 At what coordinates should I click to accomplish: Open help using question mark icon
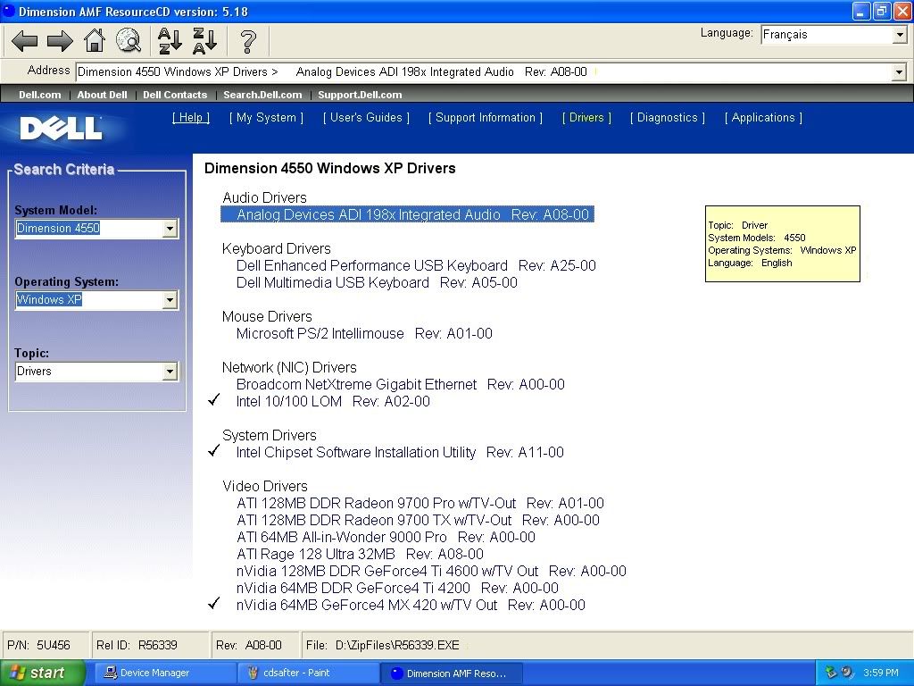(x=248, y=41)
